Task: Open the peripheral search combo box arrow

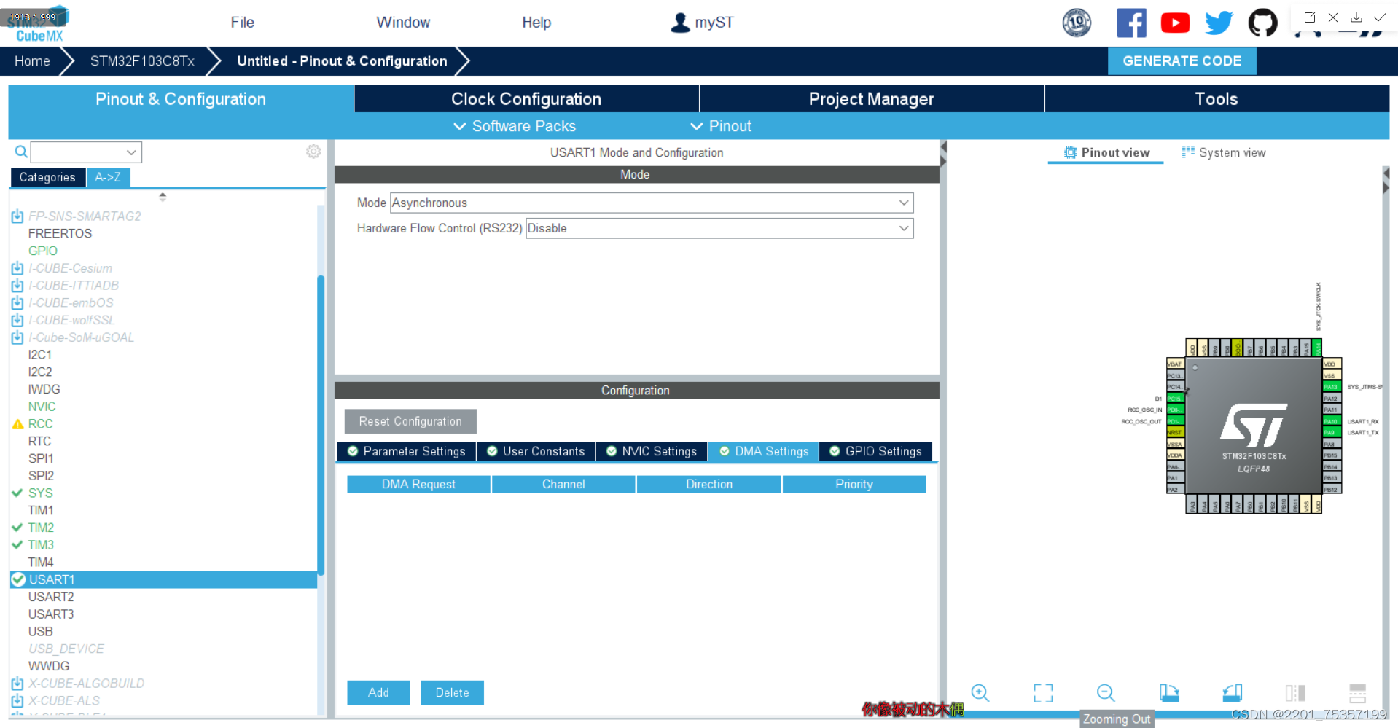Action: [x=131, y=152]
